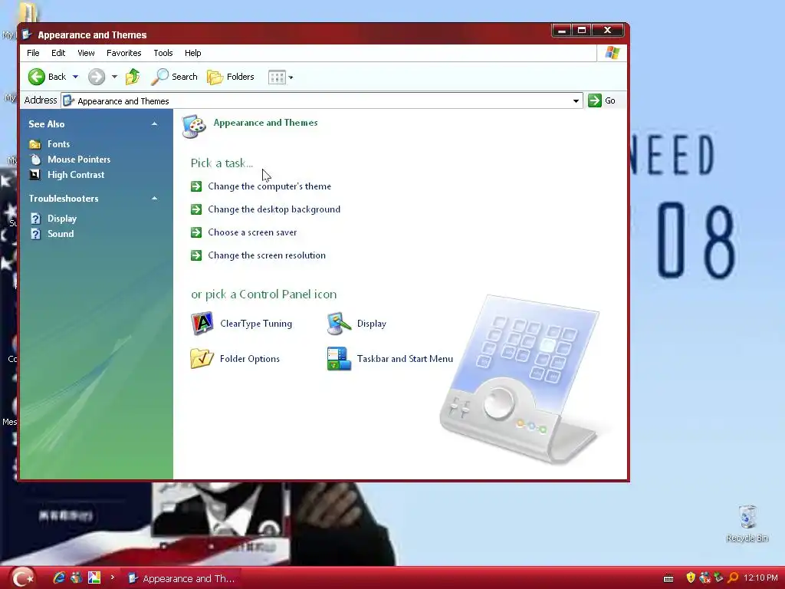Viewport: 785px width, 589px height.
Task: Expand the Quick Launch chevron
Action: pos(112,577)
